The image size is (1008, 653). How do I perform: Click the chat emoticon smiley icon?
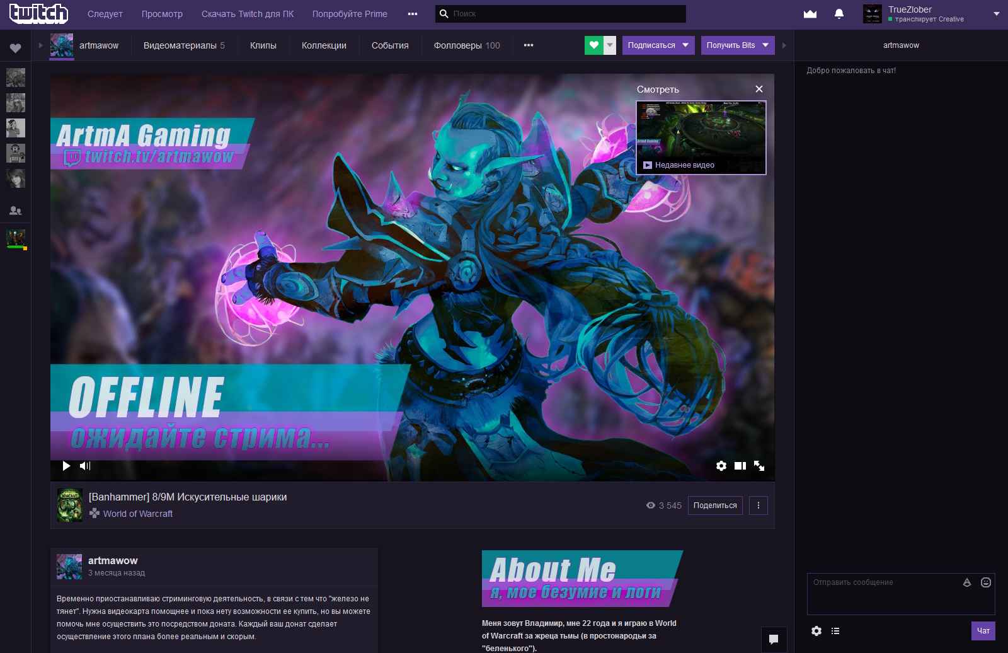[986, 582]
